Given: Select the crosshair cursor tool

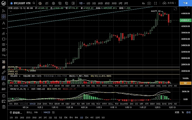Looking at the screenshot, I should click(x=4, y=16).
